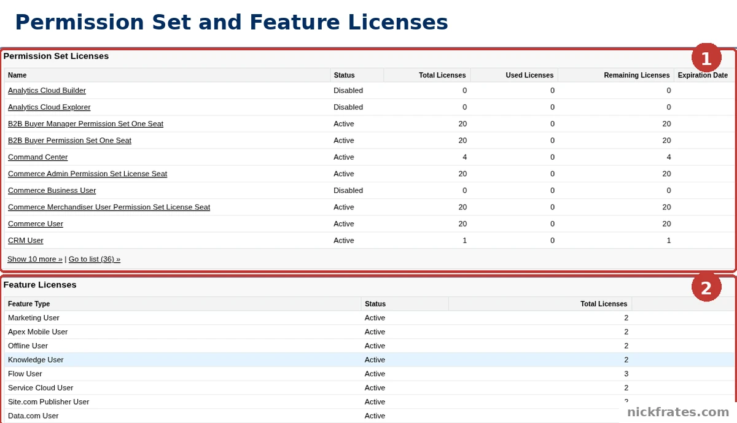Open the Analytics Cloud Builder license
Image resolution: width=737 pixels, height=423 pixels.
47,90
